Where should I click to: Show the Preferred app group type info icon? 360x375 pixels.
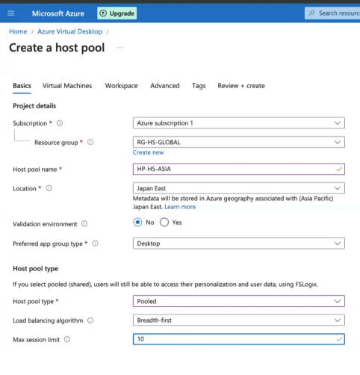point(95,244)
